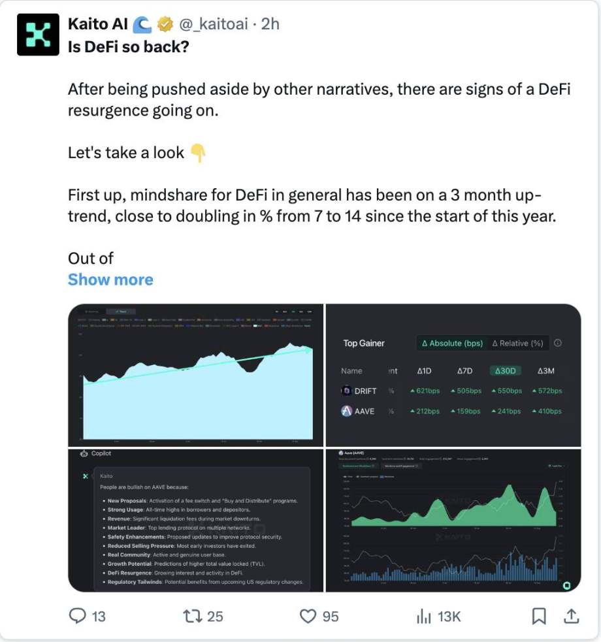Expand tweet with Show more
The height and width of the screenshot is (642, 601).
(x=110, y=280)
